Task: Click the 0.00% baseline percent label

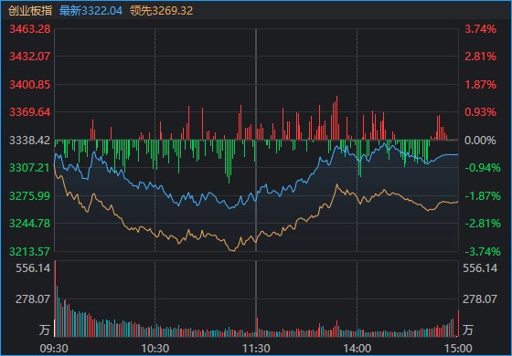Action: click(480, 141)
